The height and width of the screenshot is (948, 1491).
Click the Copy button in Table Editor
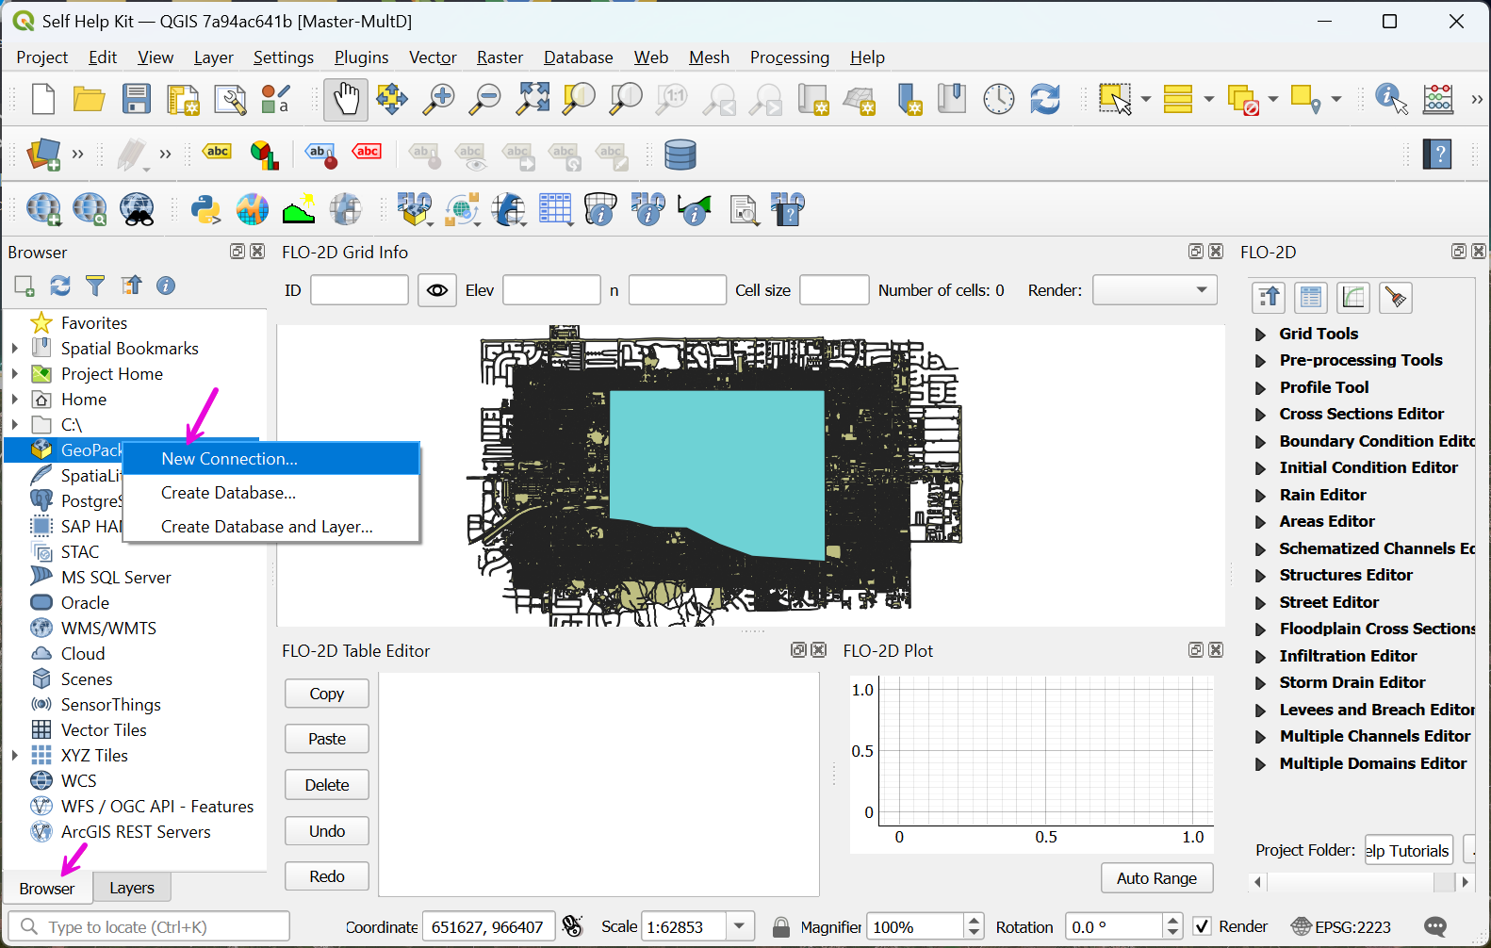click(x=326, y=694)
